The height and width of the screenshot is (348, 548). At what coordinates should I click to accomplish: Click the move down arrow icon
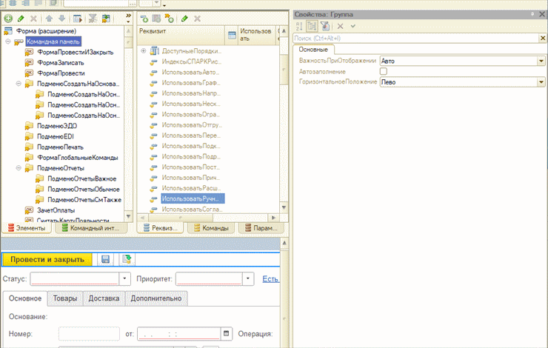click(x=62, y=19)
